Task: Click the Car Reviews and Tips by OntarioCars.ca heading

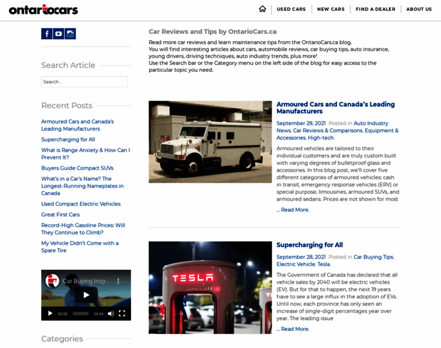Action: click(212, 31)
